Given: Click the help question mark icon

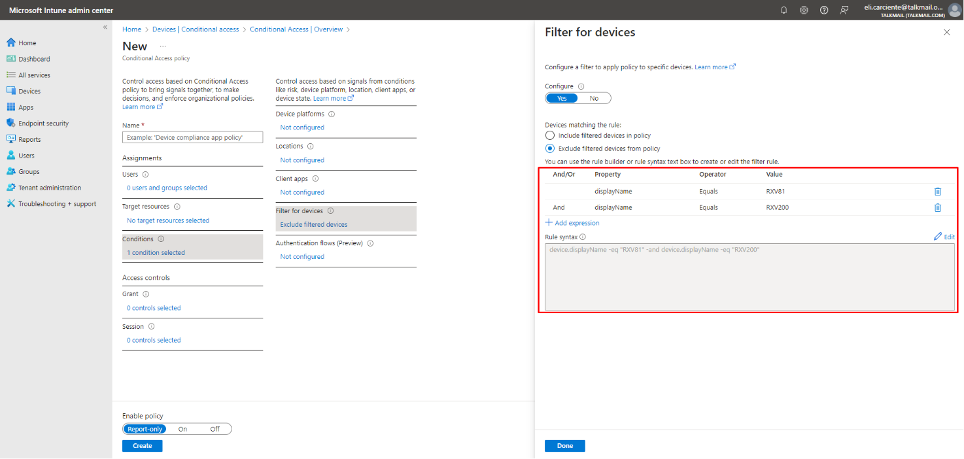Looking at the screenshot, I should pyautogui.click(x=824, y=10).
